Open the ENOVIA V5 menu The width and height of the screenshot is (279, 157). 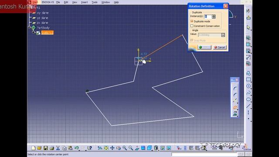click(48, 2)
